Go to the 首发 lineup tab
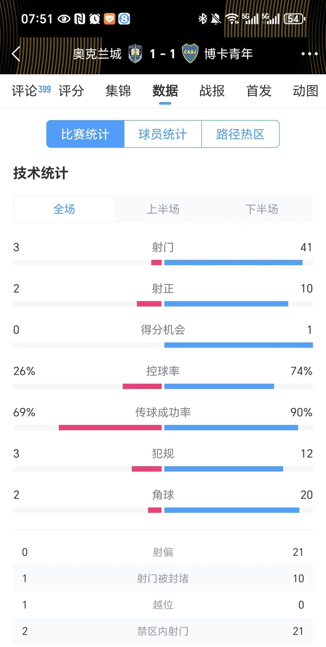 coord(259,91)
